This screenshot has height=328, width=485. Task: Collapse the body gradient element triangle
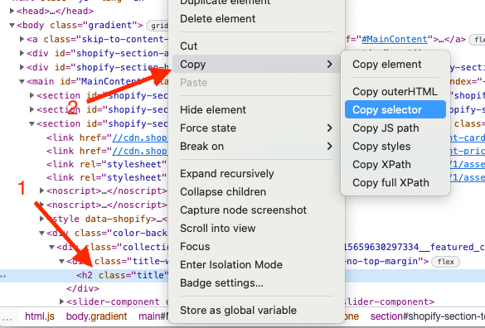pos(12,25)
